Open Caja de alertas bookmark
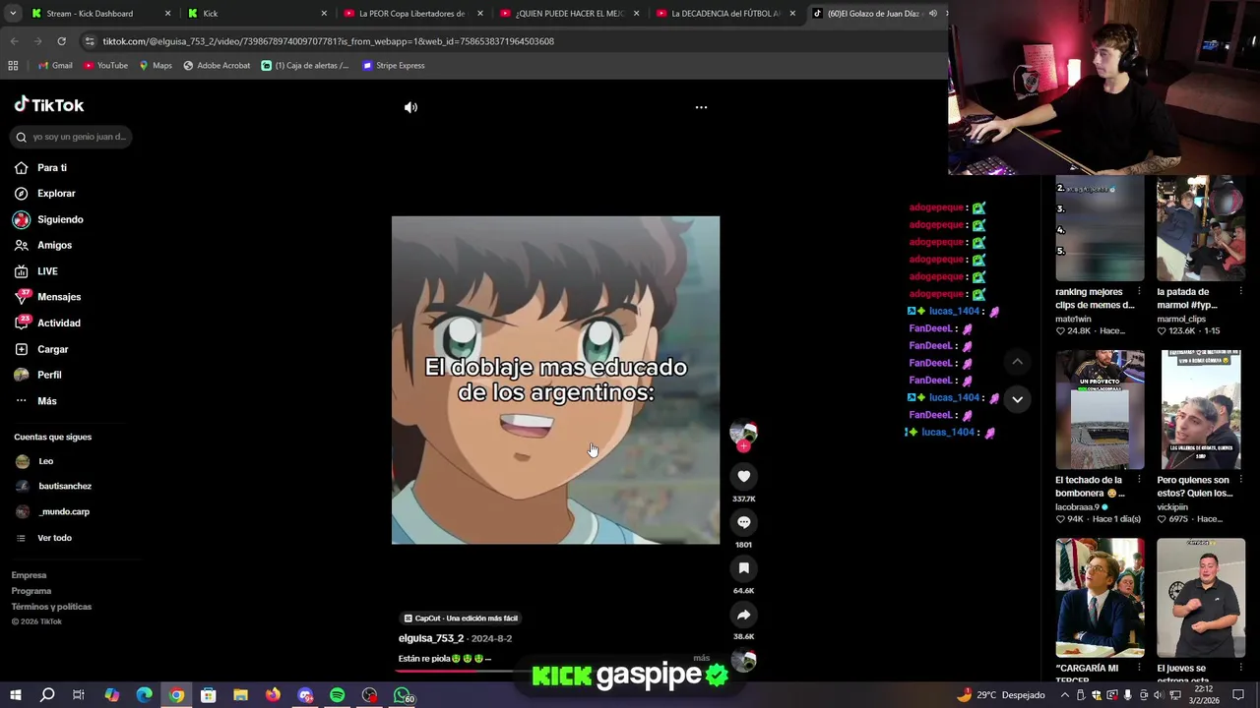The height and width of the screenshot is (708, 1260). pyautogui.click(x=305, y=66)
